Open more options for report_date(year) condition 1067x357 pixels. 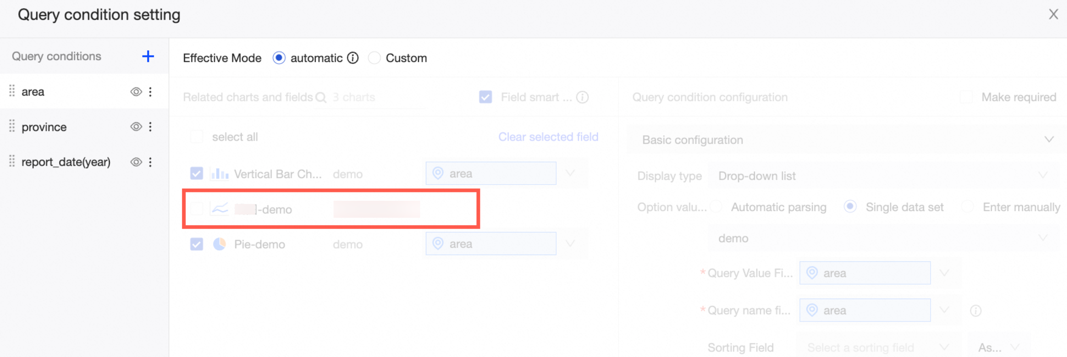point(150,162)
